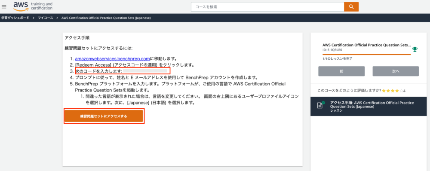
Task: Click the アクセス手順 heading
Action: pos(77,37)
